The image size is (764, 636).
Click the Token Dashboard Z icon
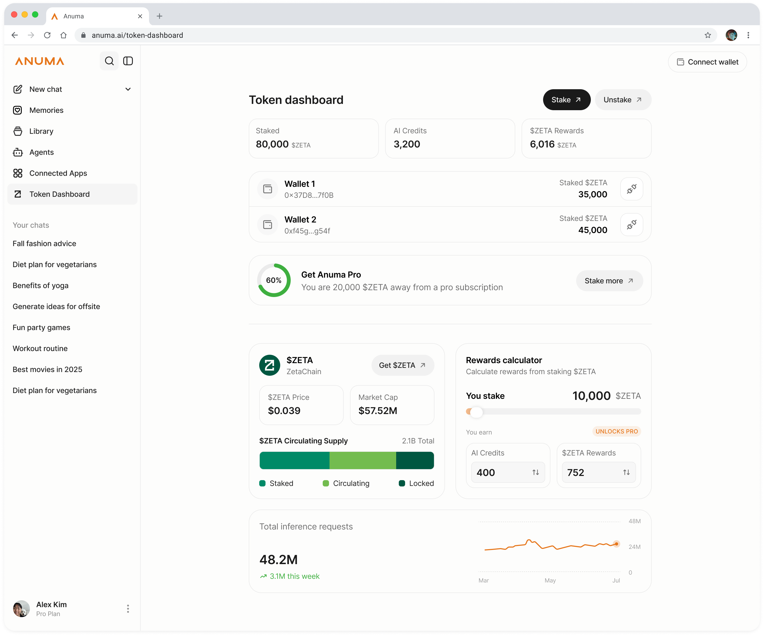pos(18,194)
